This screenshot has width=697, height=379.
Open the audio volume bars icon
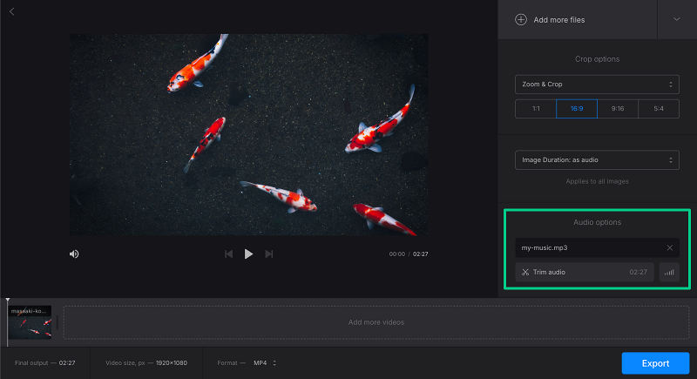tap(669, 273)
